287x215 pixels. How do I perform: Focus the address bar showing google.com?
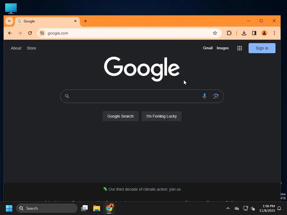click(129, 33)
